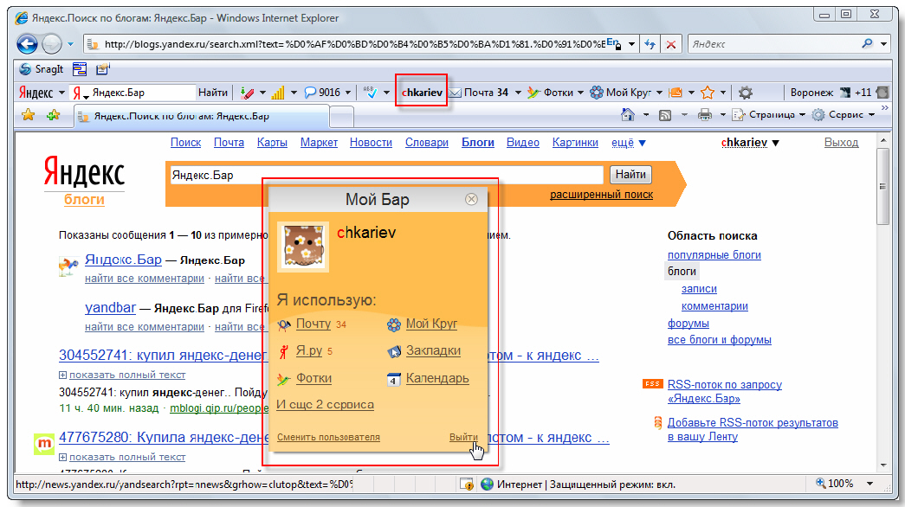Open the address bar history dropdown arrow
Viewport: 905px width, 507px height.
tap(631, 44)
